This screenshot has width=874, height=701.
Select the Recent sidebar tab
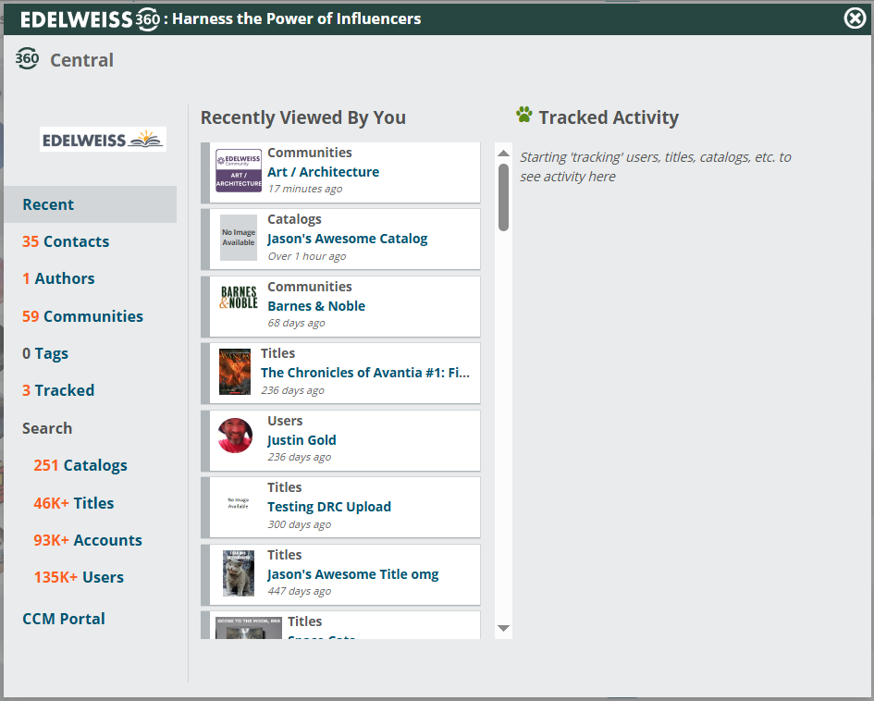(x=48, y=204)
